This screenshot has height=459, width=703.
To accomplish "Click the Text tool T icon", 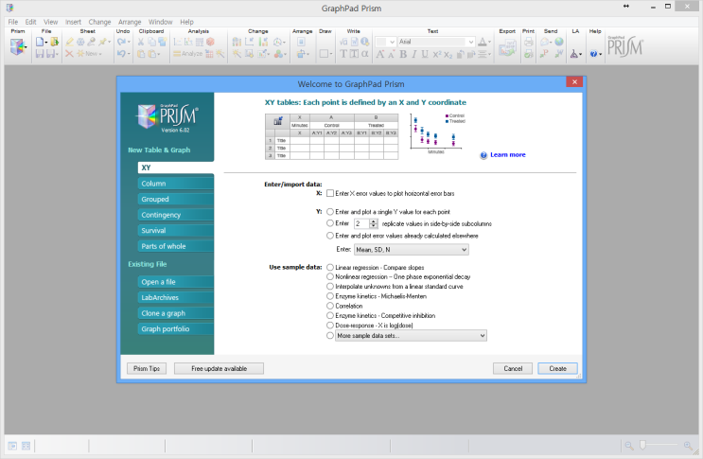I will click(x=343, y=54).
